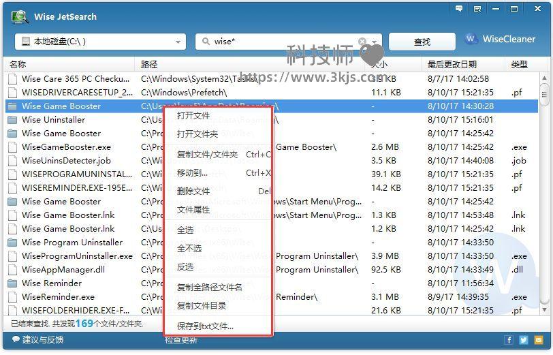The height and width of the screenshot is (355, 553).
Task: Expand the search history dropdown arrow
Action: (375, 42)
